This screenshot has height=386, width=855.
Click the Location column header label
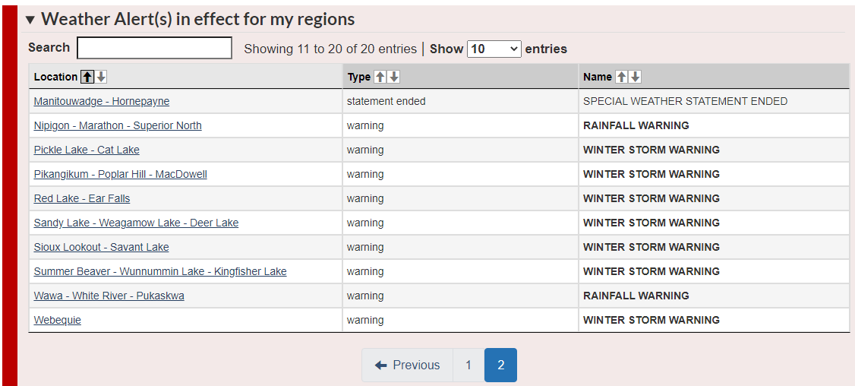pos(55,77)
